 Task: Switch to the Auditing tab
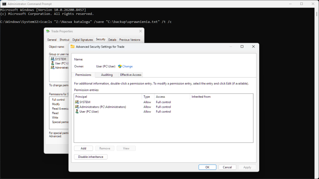tap(107, 75)
